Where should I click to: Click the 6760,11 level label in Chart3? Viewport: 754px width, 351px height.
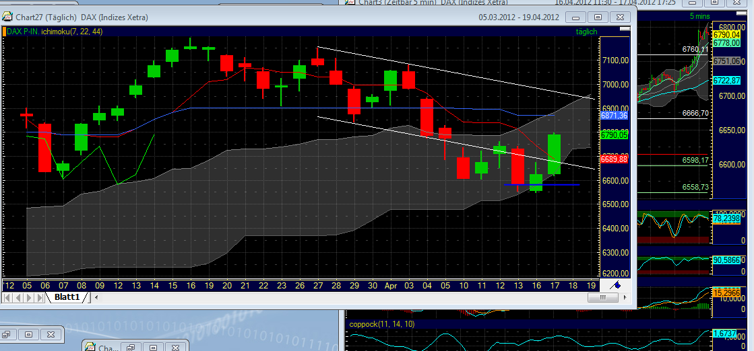pyautogui.click(x=695, y=50)
